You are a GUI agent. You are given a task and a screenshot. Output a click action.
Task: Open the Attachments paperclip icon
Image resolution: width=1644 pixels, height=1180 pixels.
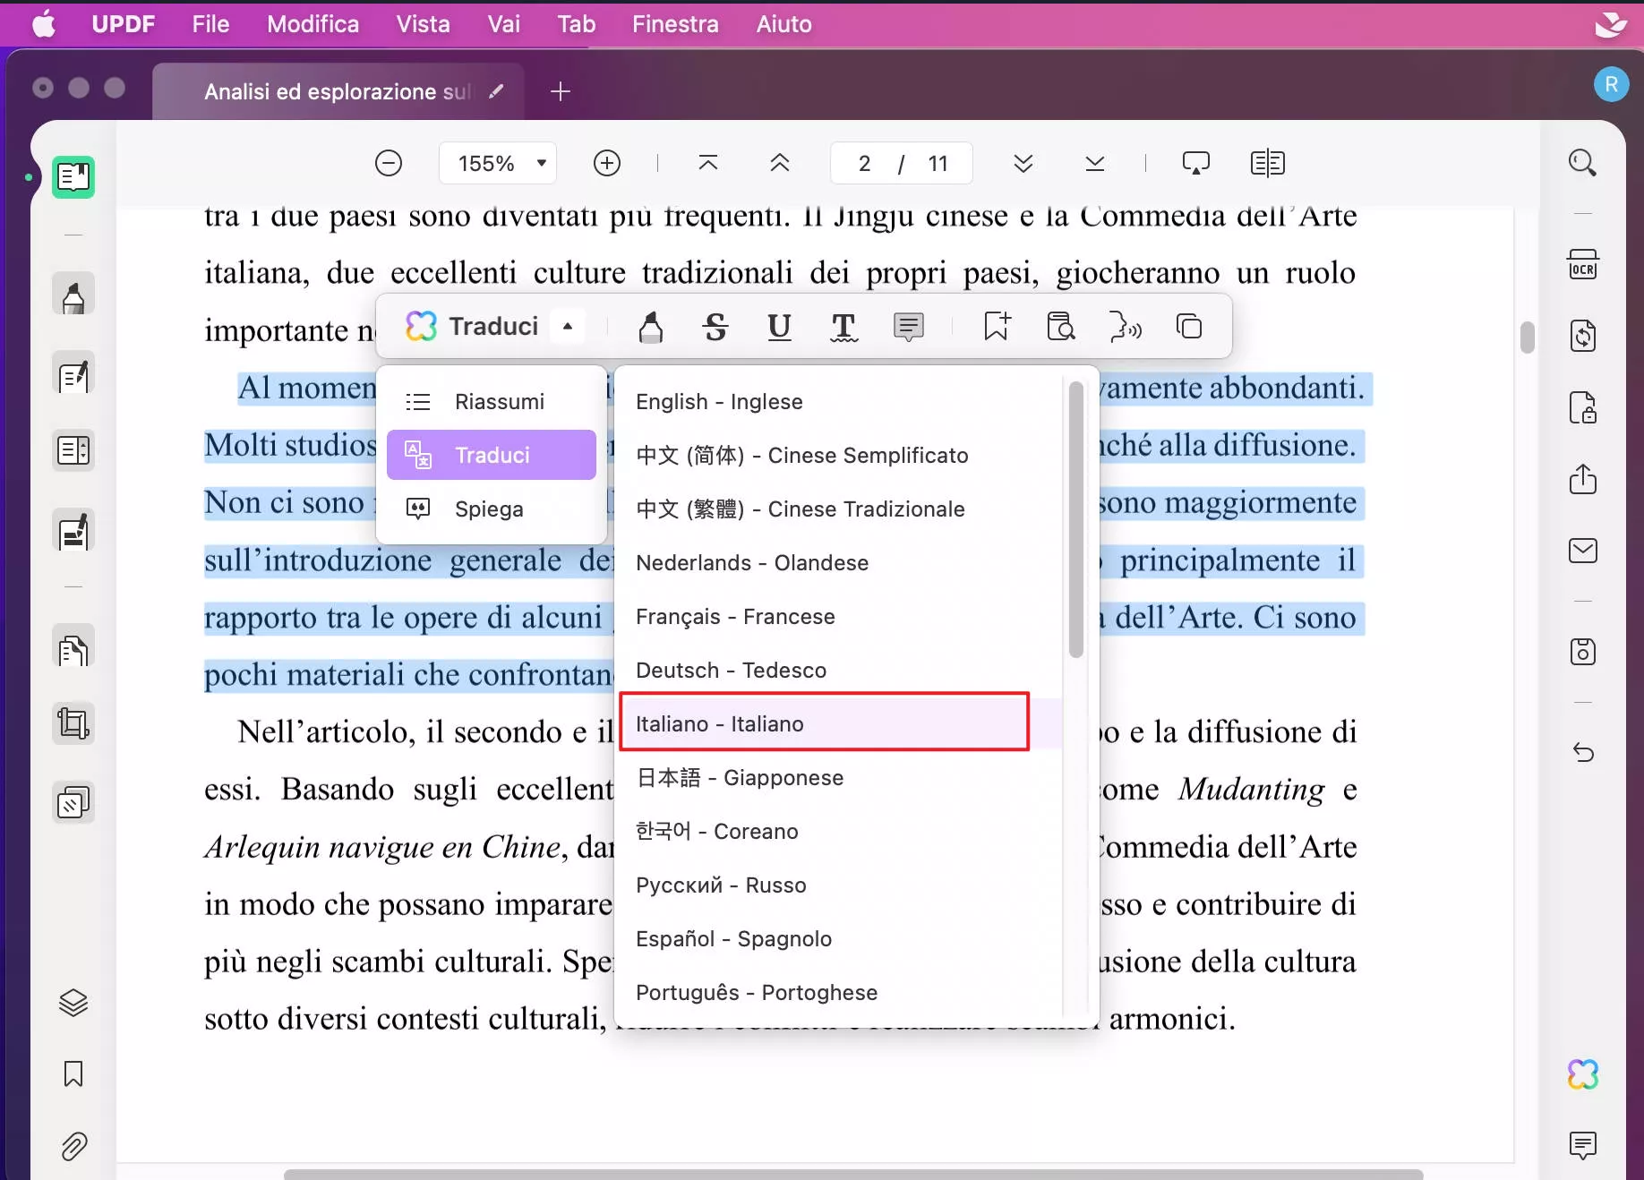click(73, 1146)
